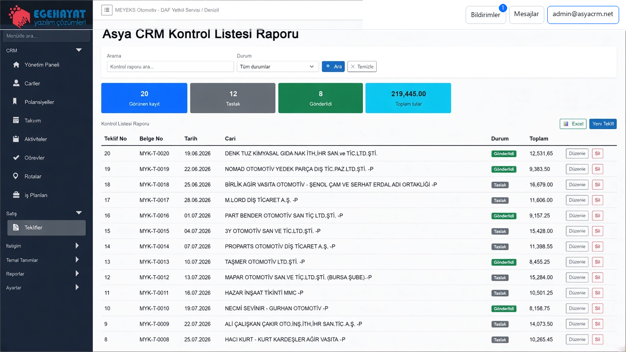Screen dimensions: 626x352
Task: Click the green Gönderildi summary card
Action: coord(321,98)
